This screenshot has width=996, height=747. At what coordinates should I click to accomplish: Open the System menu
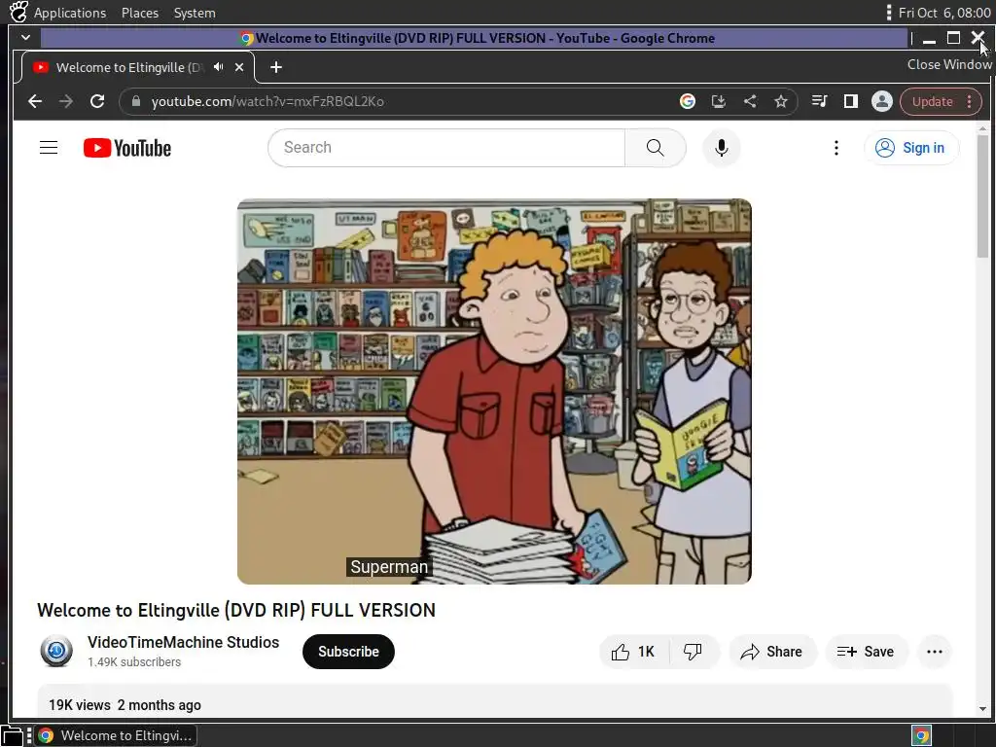(195, 13)
